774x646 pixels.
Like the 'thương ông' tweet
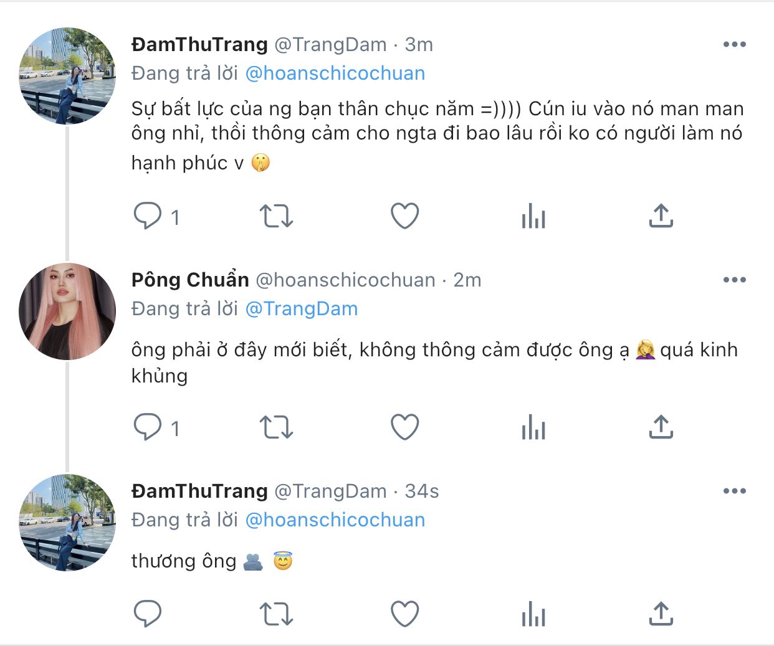pos(404,614)
